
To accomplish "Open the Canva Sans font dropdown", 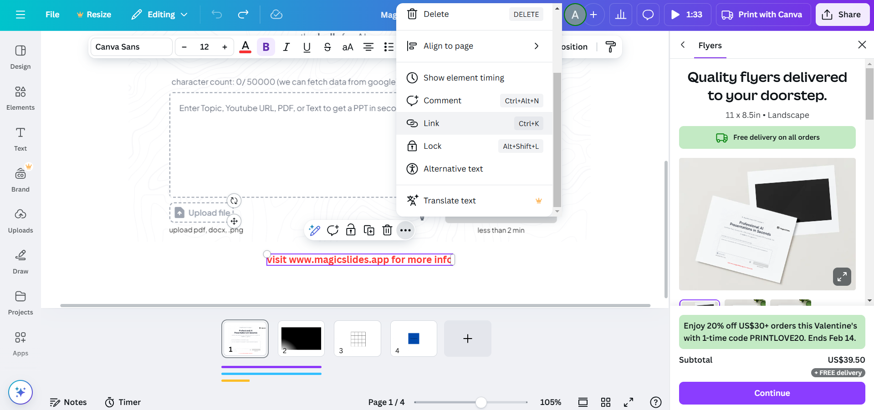I will pyautogui.click(x=132, y=47).
